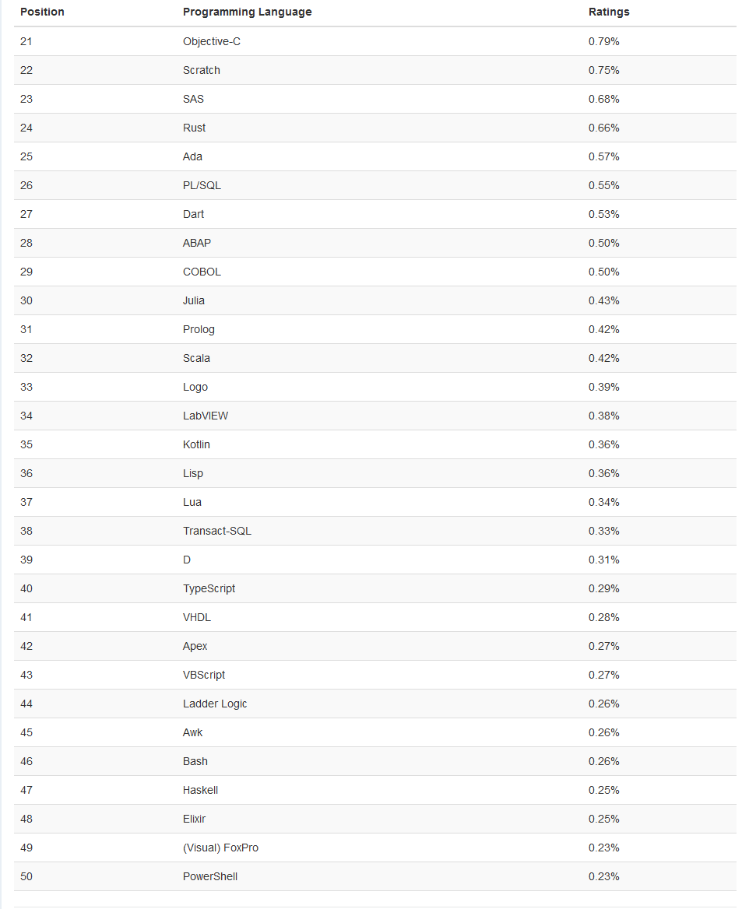
Task: Select the Kotlin row entry
Action: click(x=196, y=444)
